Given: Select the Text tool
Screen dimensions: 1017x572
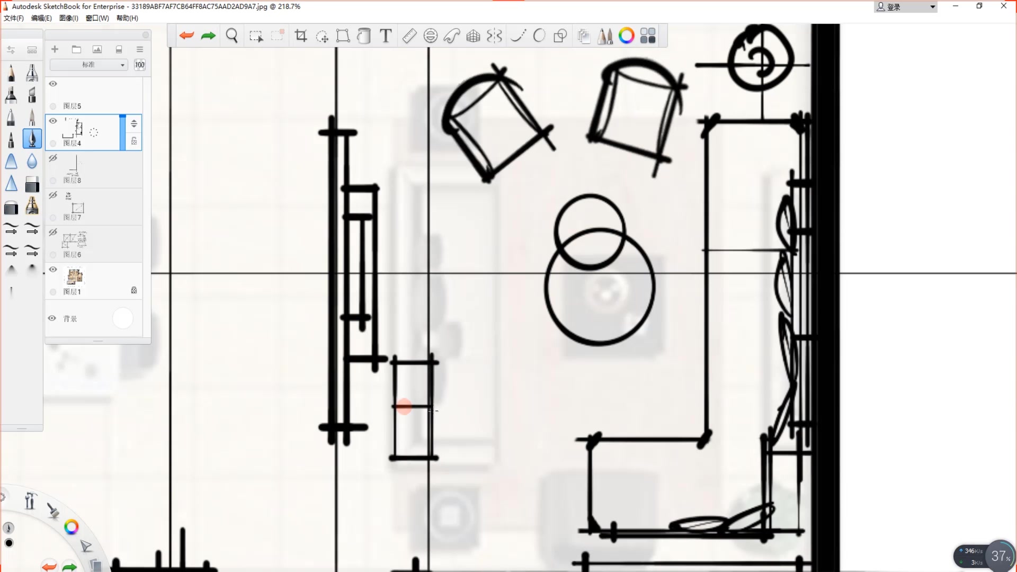Looking at the screenshot, I should (386, 35).
